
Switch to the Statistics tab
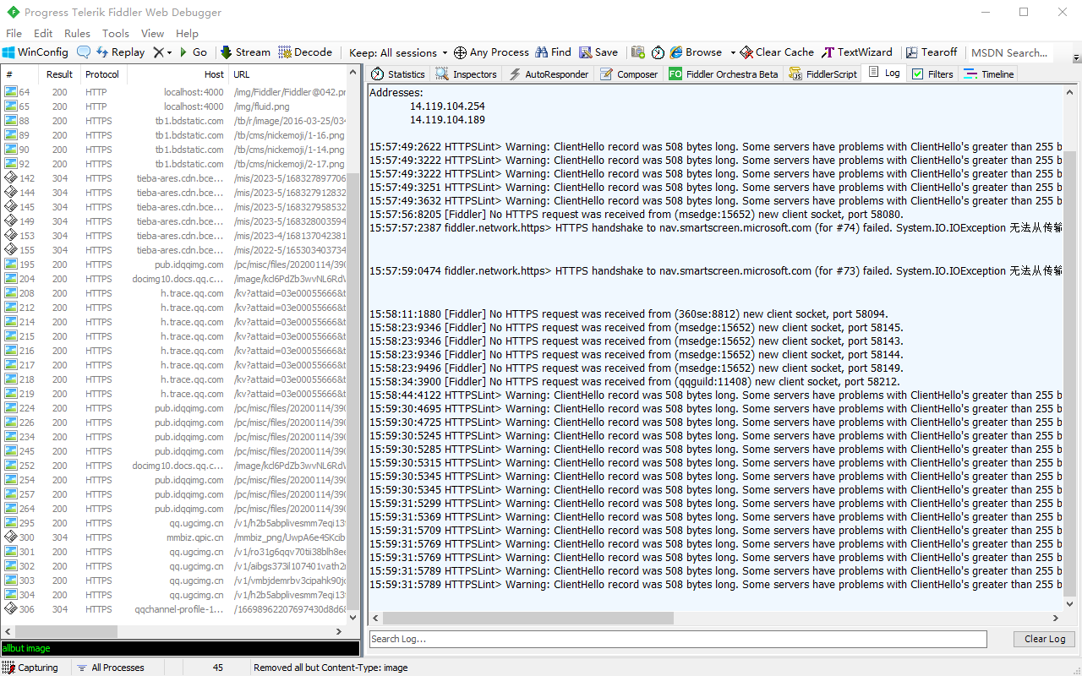[x=398, y=74]
